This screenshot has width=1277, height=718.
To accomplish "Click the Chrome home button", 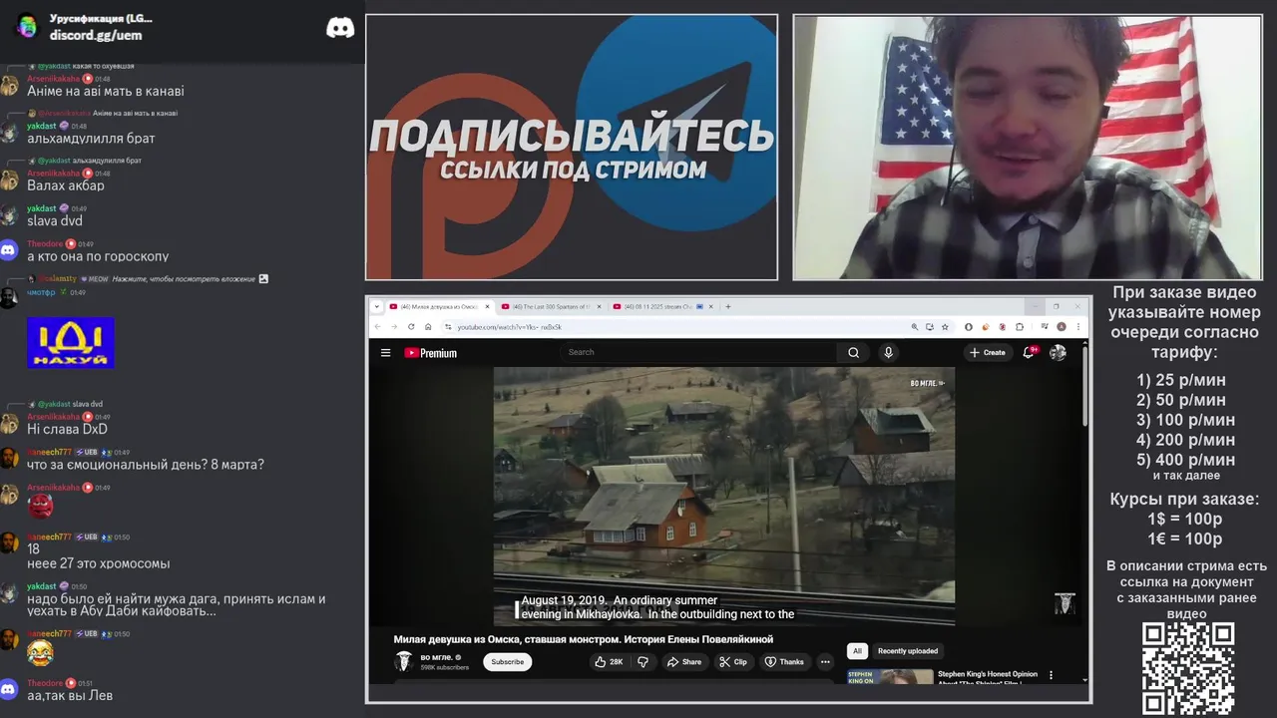I will point(428,326).
